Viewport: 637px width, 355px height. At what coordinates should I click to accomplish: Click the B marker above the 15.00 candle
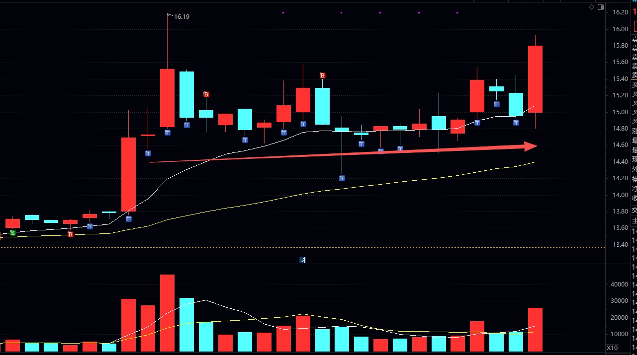[206, 94]
